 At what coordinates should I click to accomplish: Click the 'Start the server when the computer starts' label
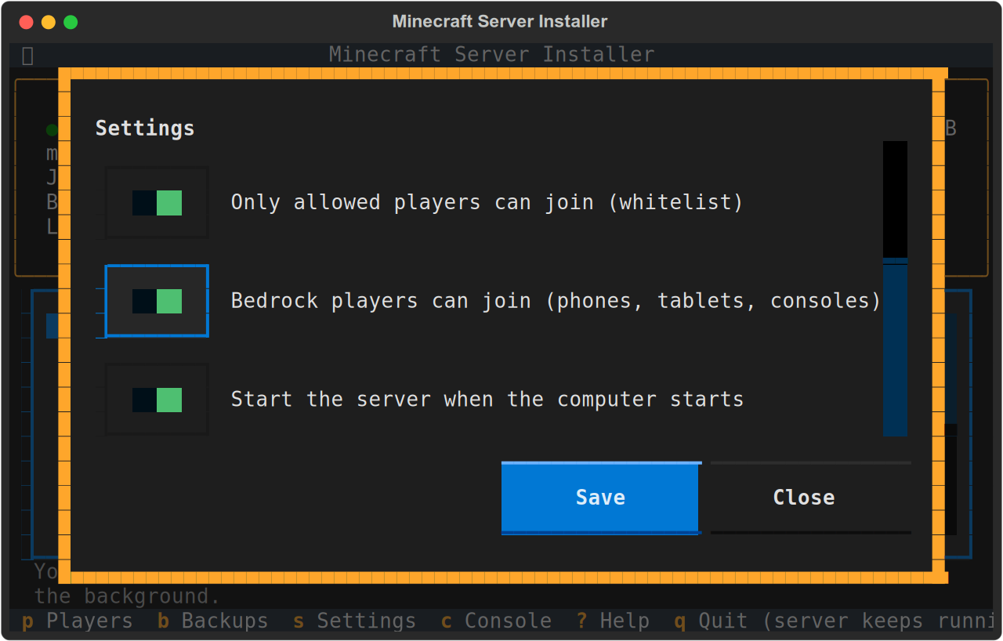tap(487, 400)
